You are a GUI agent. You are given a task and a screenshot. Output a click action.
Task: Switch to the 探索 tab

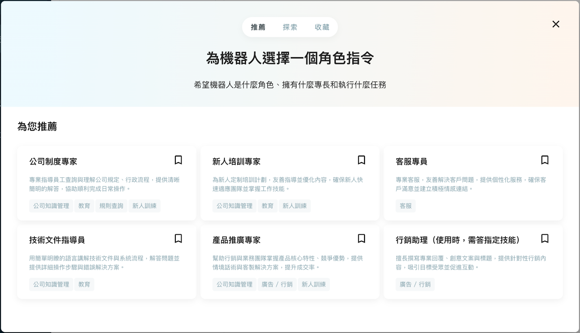[x=290, y=27]
